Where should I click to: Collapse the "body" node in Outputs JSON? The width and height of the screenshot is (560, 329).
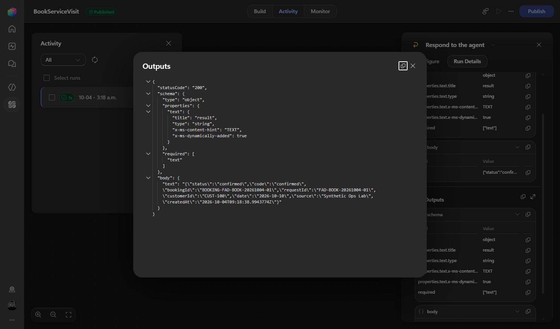[x=148, y=178]
